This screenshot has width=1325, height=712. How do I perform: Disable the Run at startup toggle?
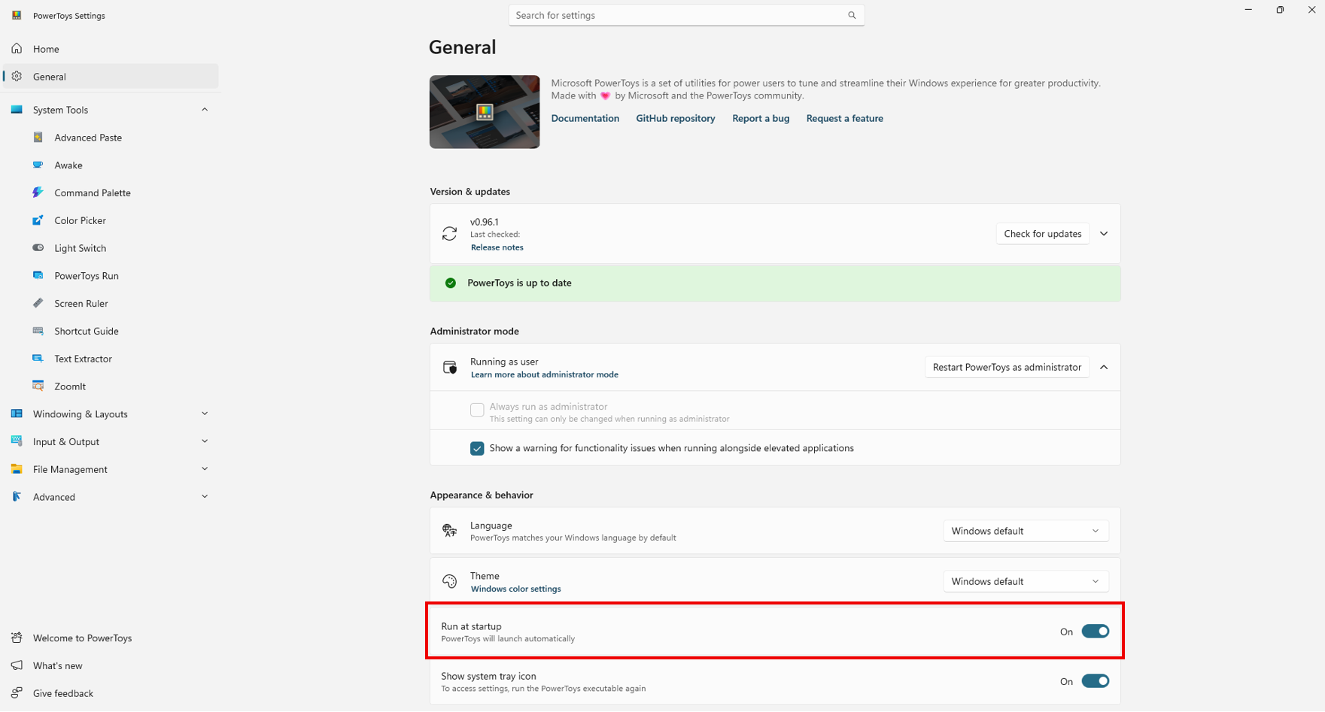click(x=1095, y=632)
